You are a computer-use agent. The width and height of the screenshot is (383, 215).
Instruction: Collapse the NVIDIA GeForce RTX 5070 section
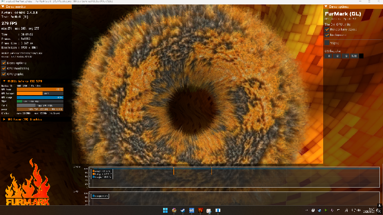(x=4, y=81)
